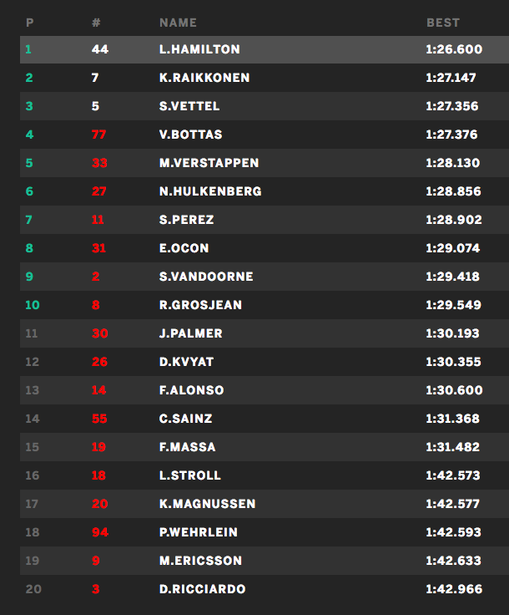Open S.VETTEL driver entry
The height and width of the screenshot is (615, 509).
click(x=190, y=106)
